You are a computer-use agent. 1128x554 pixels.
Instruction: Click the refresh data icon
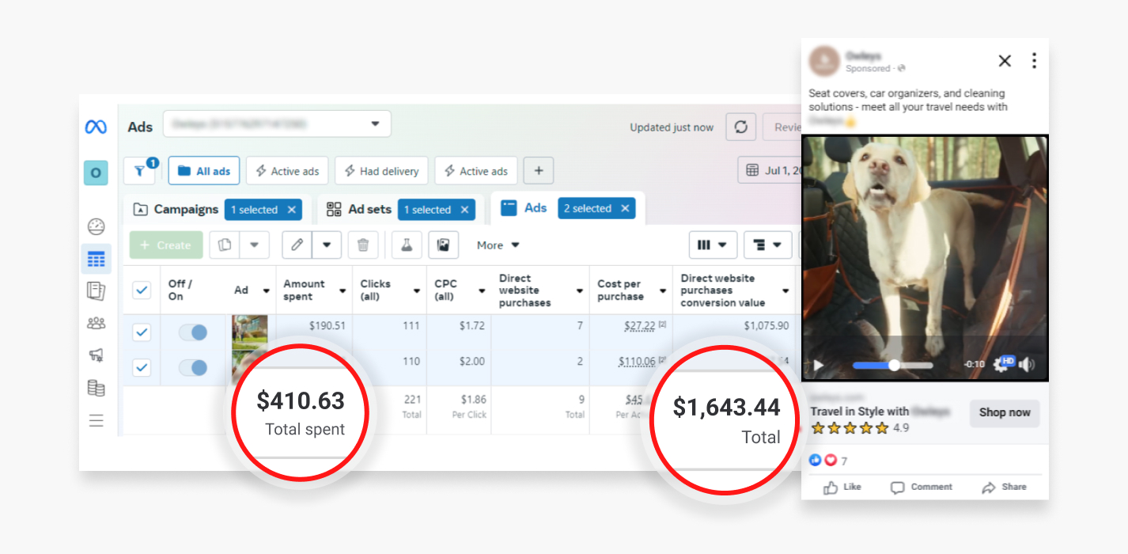click(740, 127)
